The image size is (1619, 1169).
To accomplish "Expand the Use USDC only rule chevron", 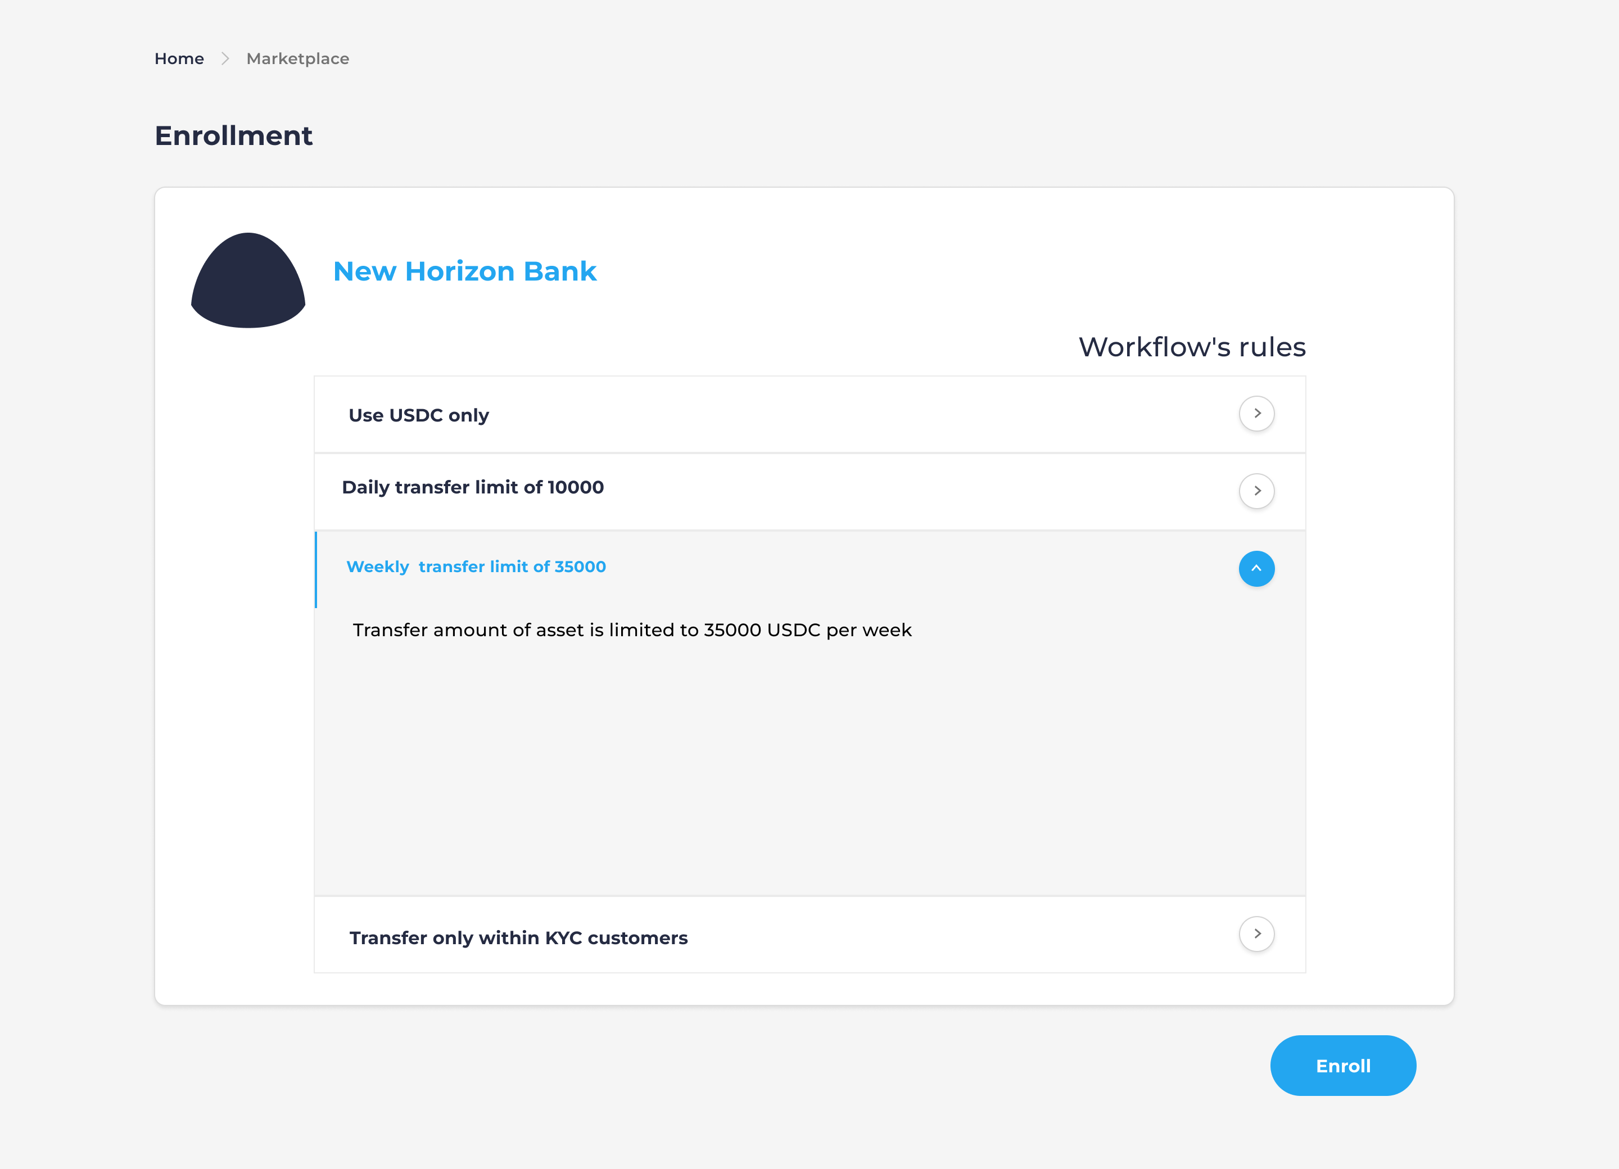I will (x=1256, y=414).
